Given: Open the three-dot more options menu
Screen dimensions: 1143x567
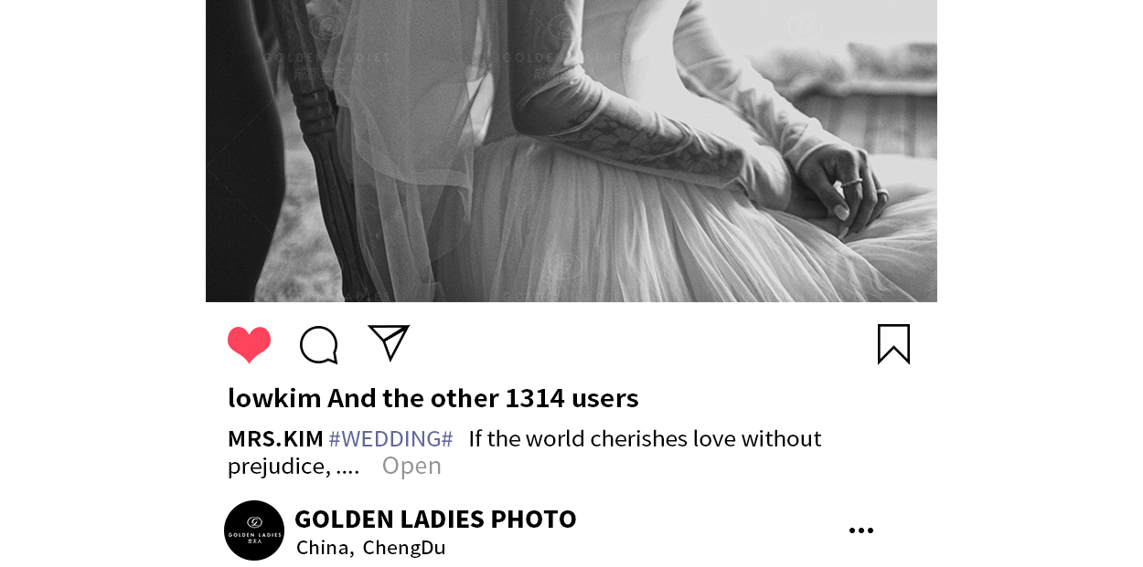Looking at the screenshot, I should click(x=860, y=530).
